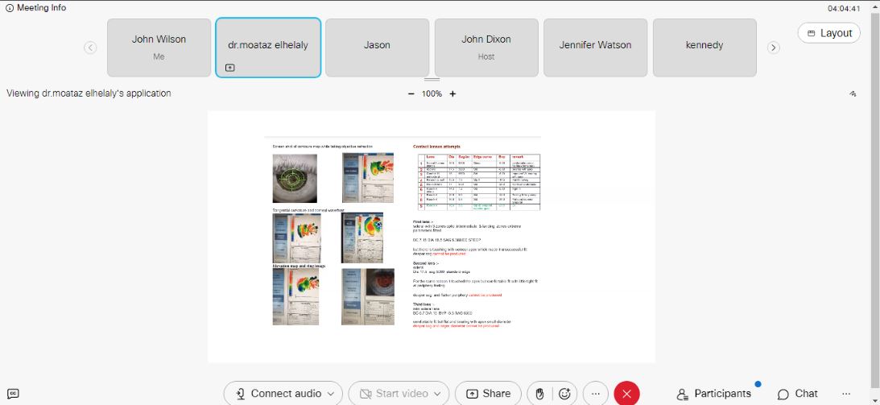The width and height of the screenshot is (880, 405).
Task: Click 'Viewing dr.moataz elhelaly's application' label
Action: pyautogui.click(x=89, y=93)
